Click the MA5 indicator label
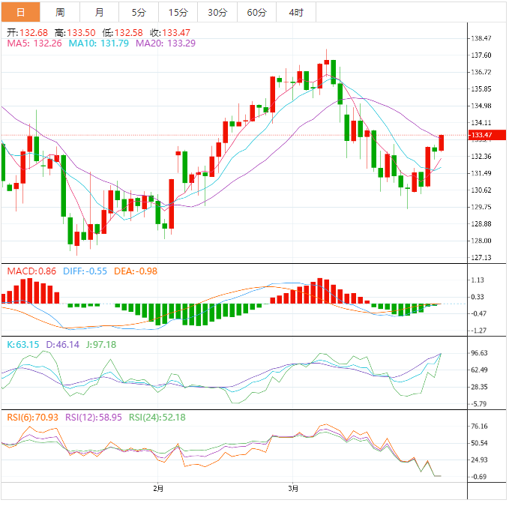Image resolution: width=509 pixels, height=506 pixels. (34, 43)
